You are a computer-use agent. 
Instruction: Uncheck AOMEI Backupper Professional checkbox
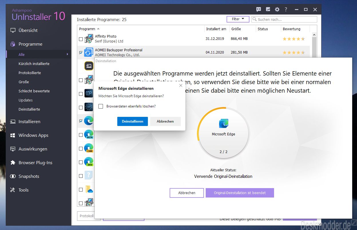coord(81,53)
